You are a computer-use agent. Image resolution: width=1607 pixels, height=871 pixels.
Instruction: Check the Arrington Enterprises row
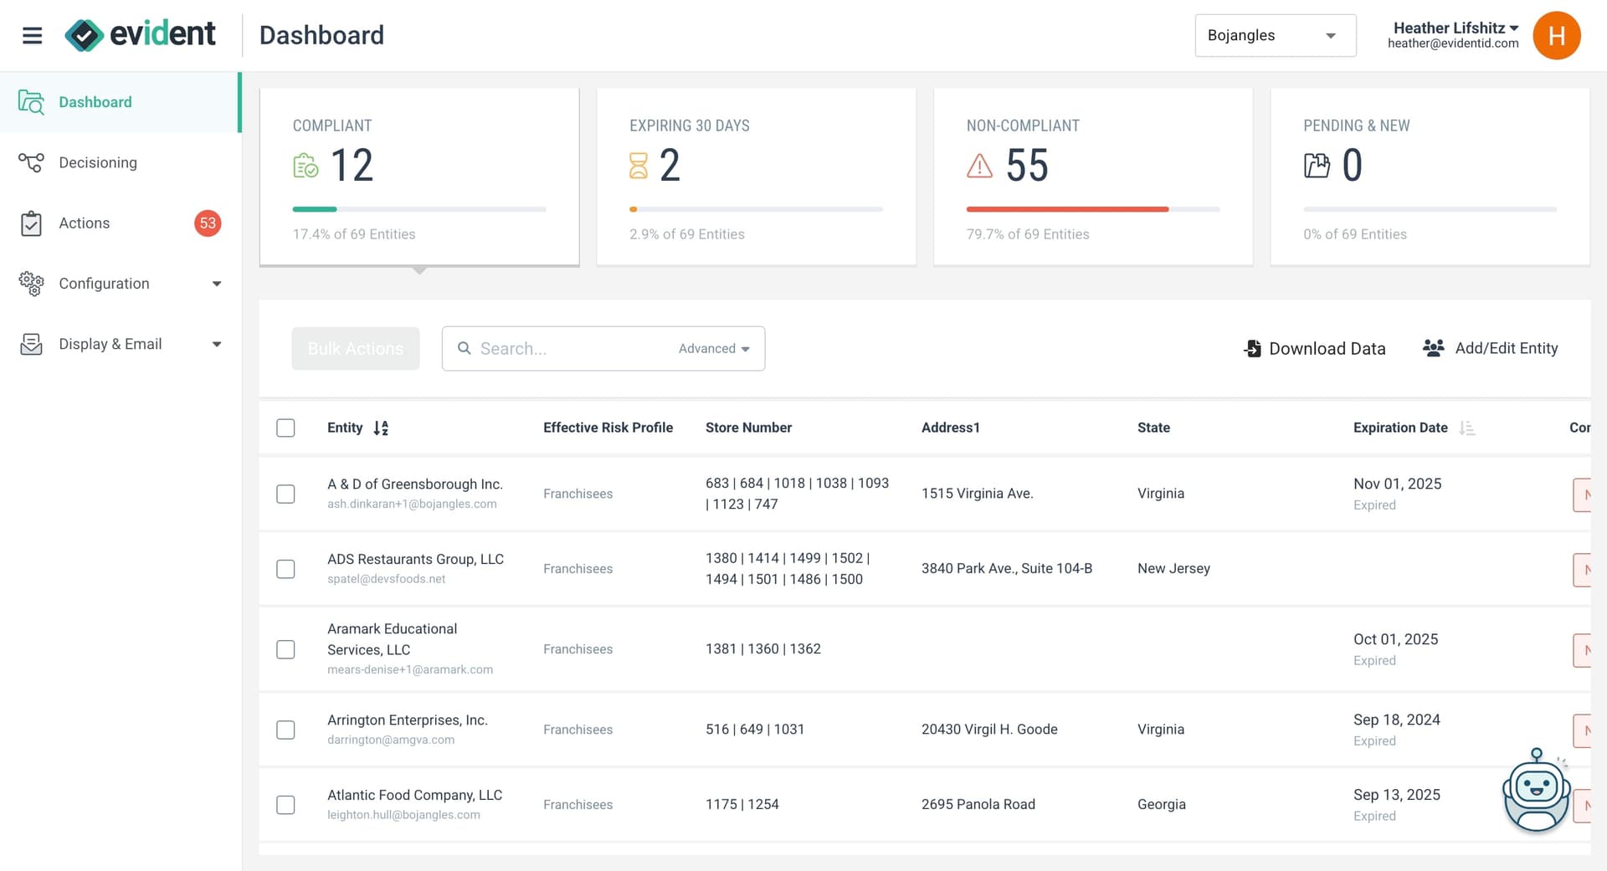[x=285, y=730]
